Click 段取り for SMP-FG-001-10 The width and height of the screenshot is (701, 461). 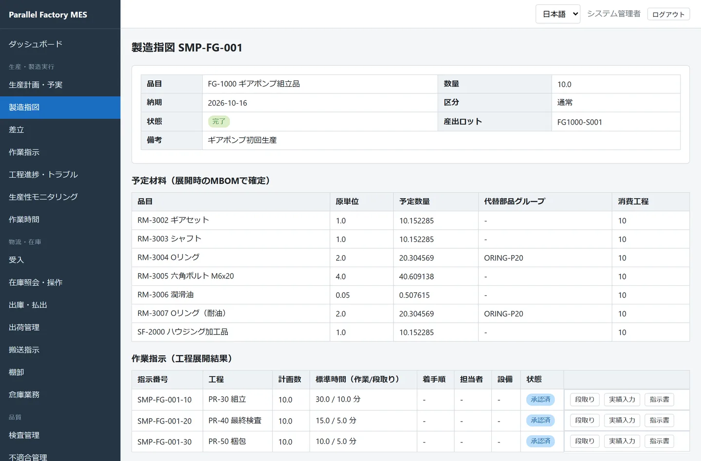(585, 400)
